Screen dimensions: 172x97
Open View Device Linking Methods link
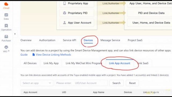pyautogui.click(x=53, y=55)
